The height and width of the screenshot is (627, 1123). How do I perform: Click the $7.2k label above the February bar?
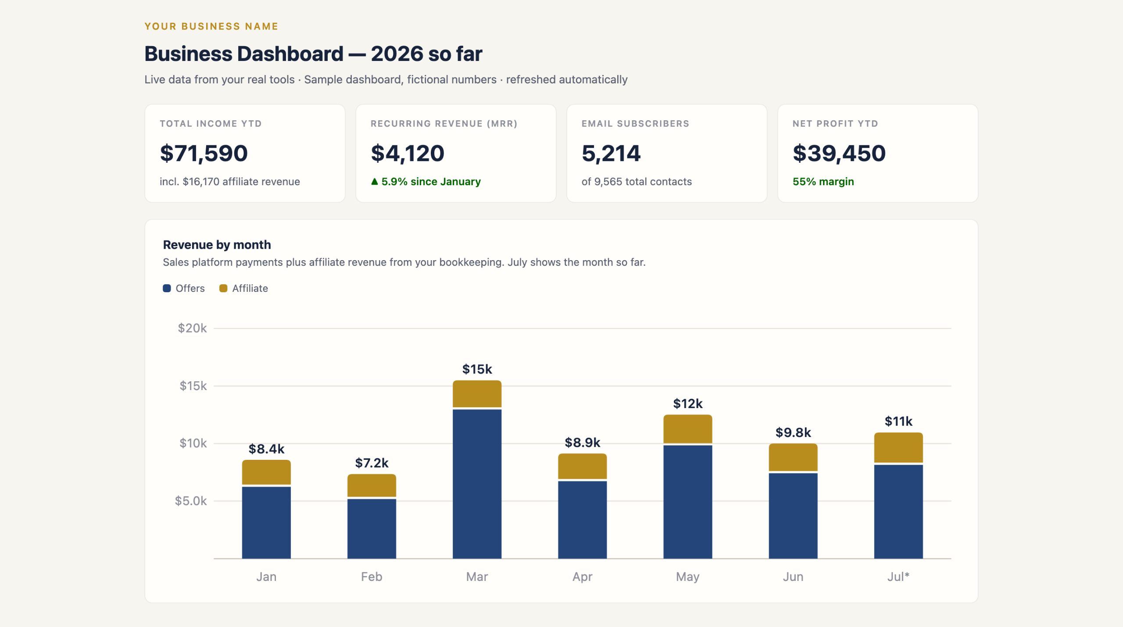pyautogui.click(x=372, y=463)
